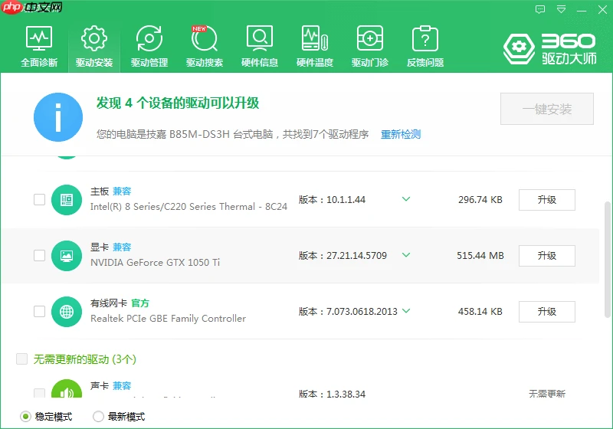Click the 360驱动大师 logo
This screenshot has width=613, height=429.
(549, 49)
